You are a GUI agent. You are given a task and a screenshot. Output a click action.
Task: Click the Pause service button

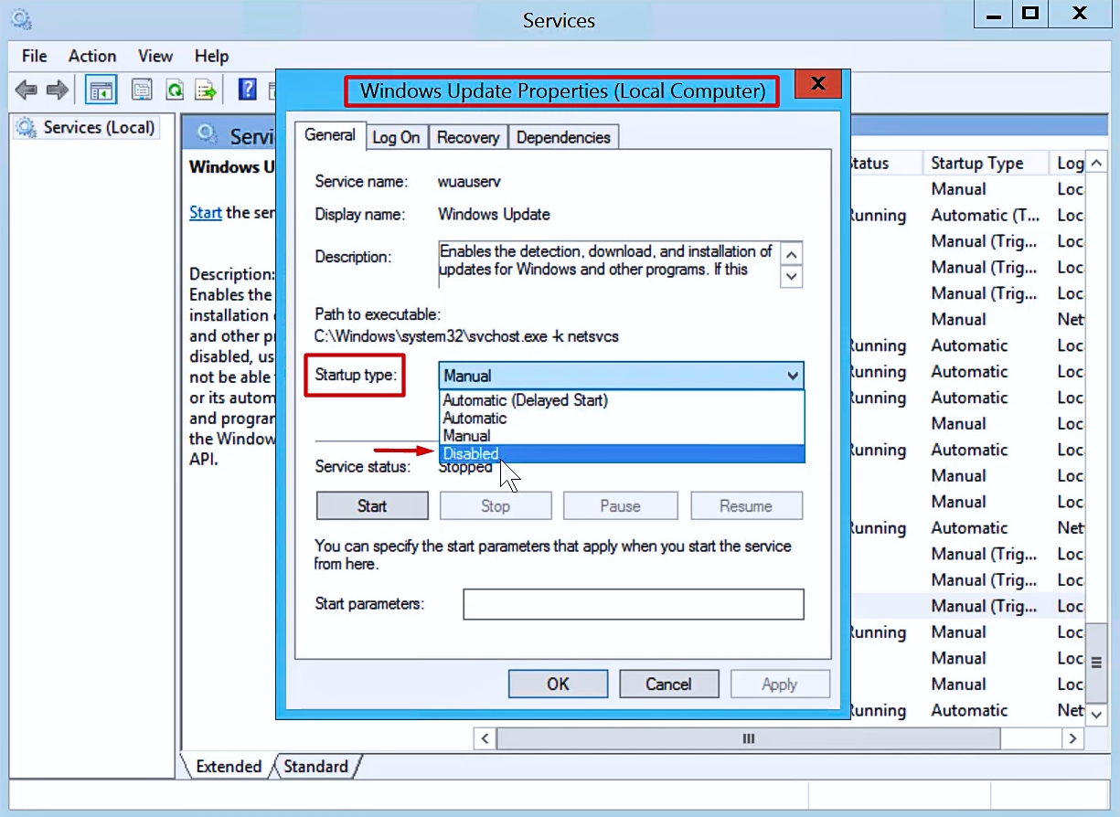pos(621,506)
